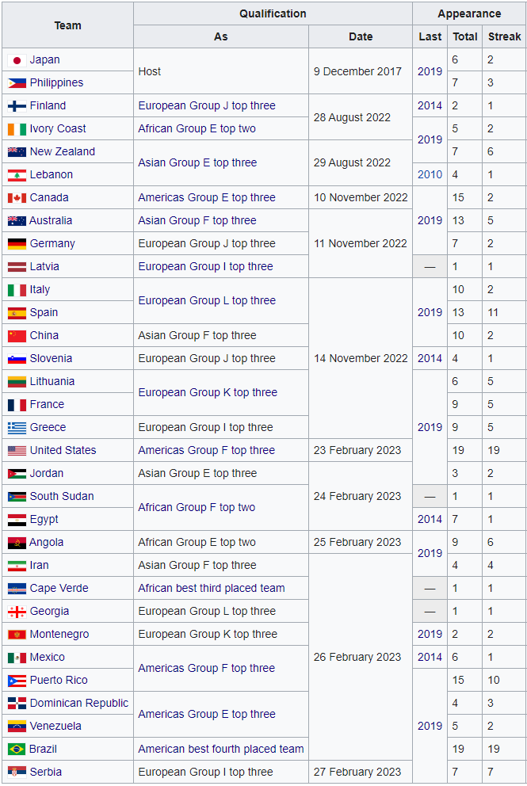Click the Japan flag icon
The image size is (527, 786).
coord(17,60)
